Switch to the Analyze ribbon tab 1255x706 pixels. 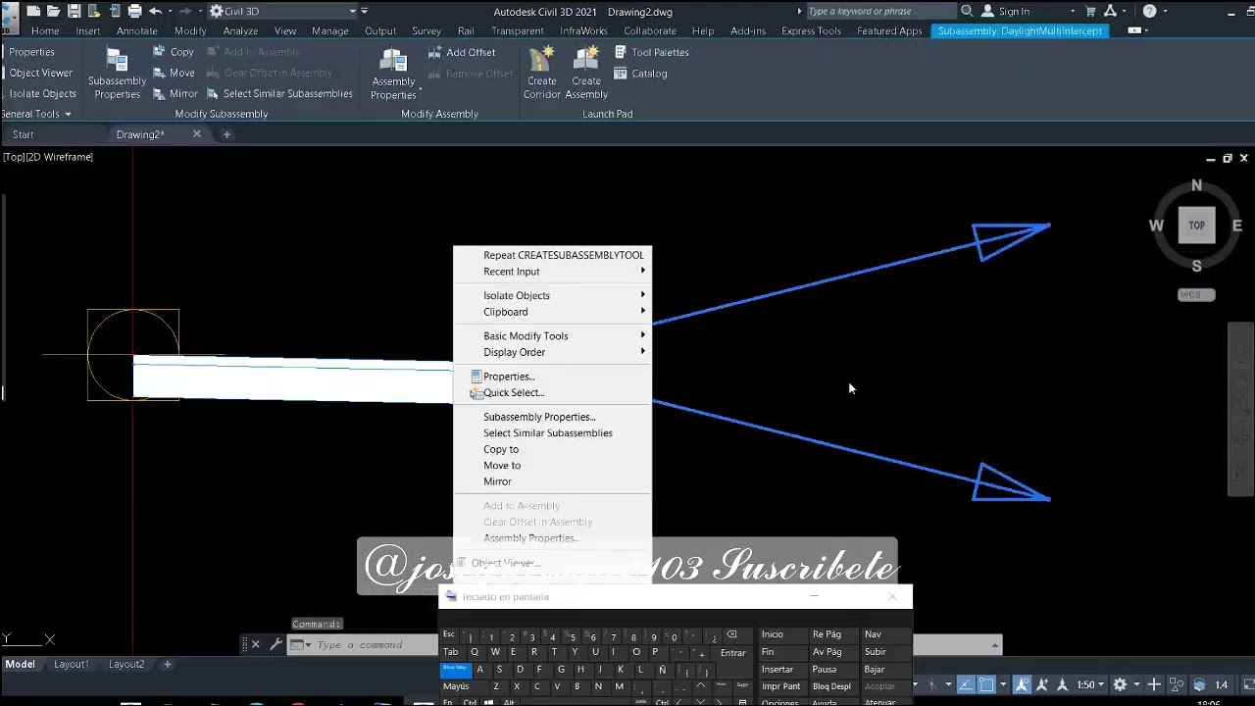(x=240, y=31)
